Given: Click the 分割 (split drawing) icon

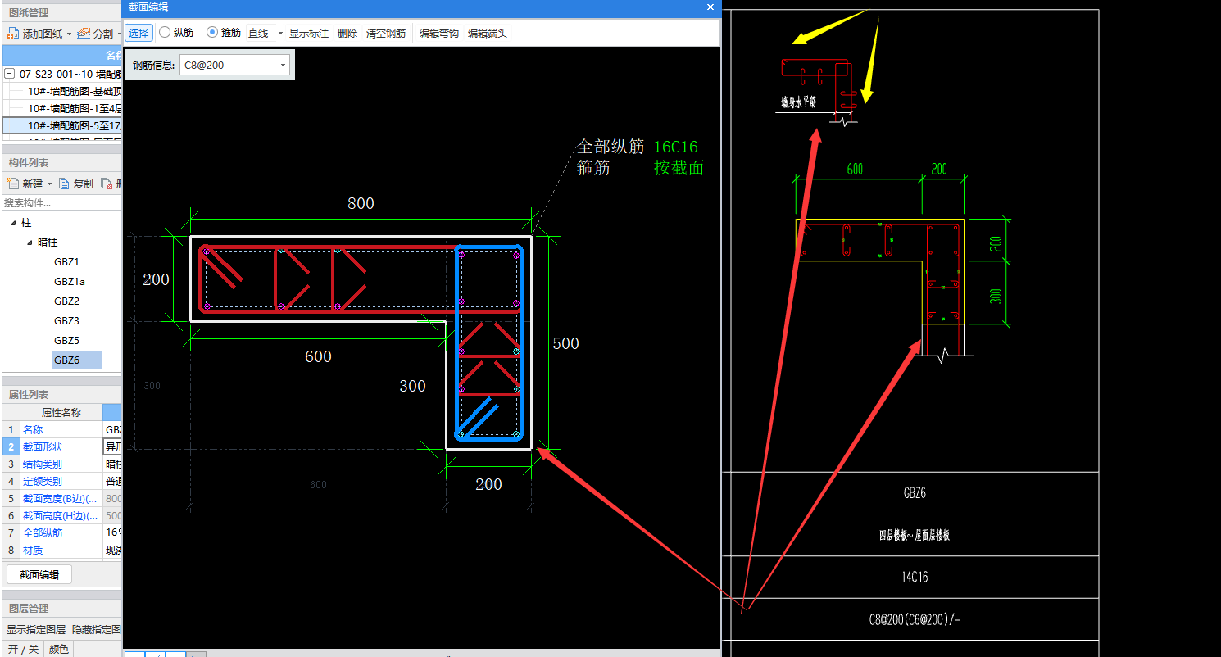Looking at the screenshot, I should pos(84,34).
